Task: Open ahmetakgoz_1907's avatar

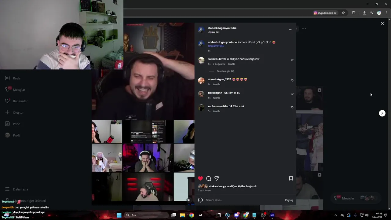Action: tap(201, 81)
